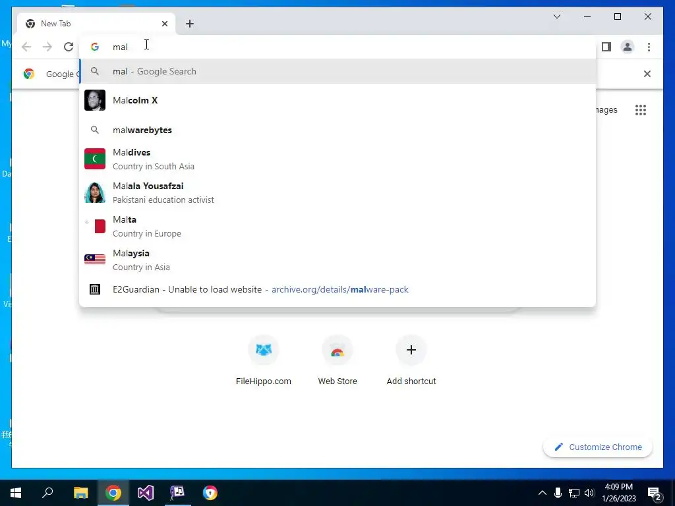This screenshot has height=506, width=675.
Task: Open Visual Studio from taskbar
Action: (x=146, y=493)
